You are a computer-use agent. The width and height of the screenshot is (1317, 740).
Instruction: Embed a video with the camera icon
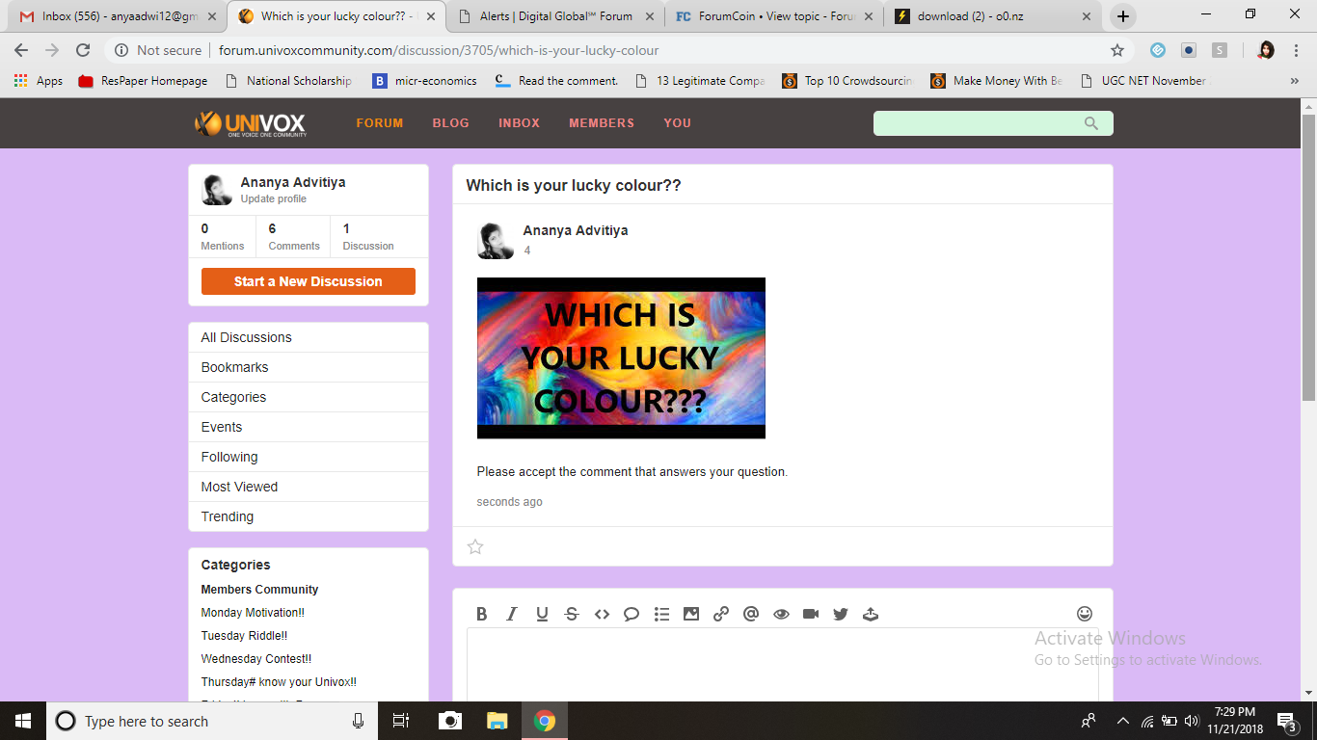click(810, 614)
